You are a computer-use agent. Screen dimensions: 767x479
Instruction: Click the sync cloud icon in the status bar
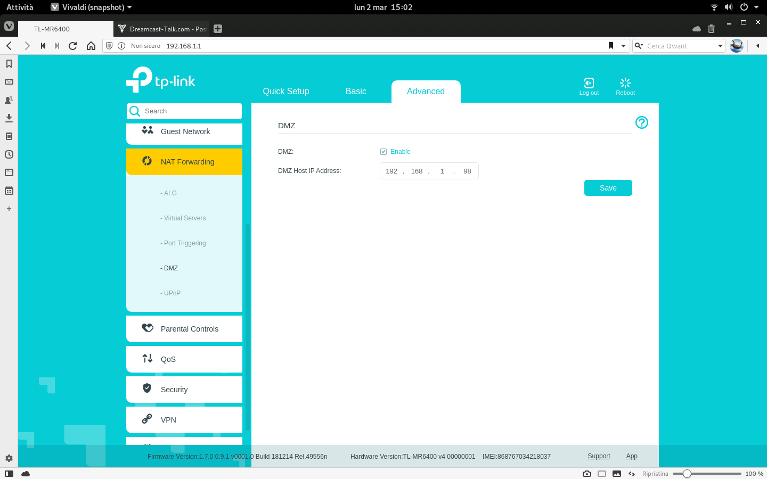click(26, 474)
